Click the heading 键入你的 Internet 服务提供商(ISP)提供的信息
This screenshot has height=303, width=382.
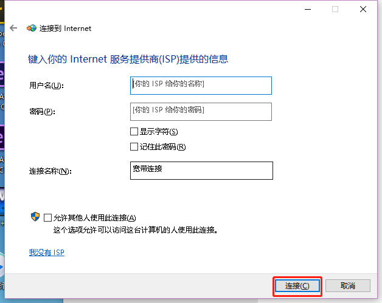click(128, 59)
